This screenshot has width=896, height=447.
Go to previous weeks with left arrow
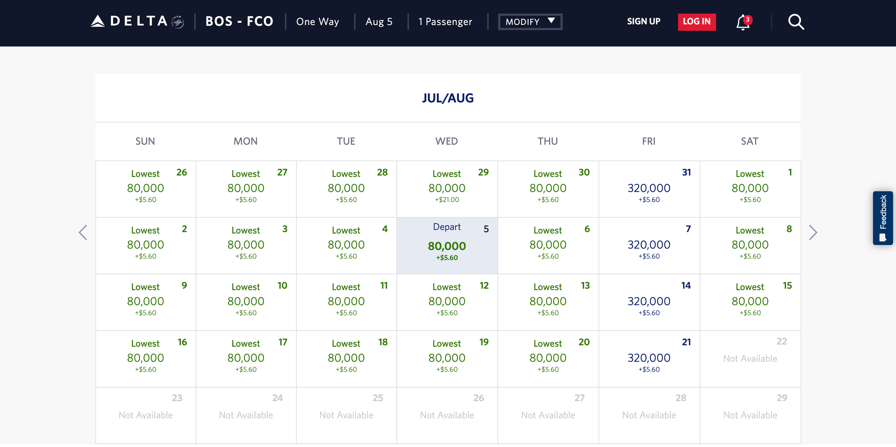83,232
